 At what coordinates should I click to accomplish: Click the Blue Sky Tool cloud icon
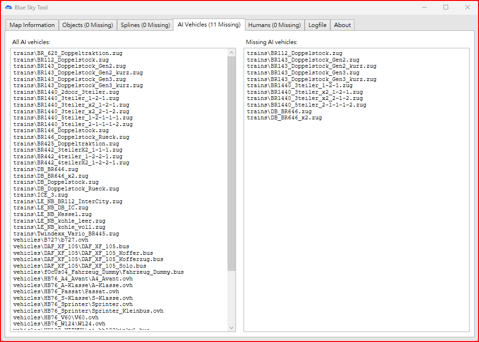tap(9, 8)
